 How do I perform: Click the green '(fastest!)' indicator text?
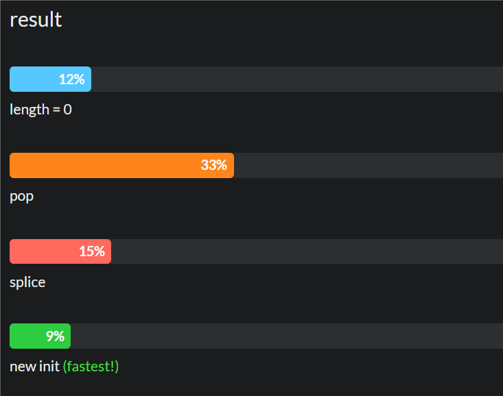click(x=91, y=367)
